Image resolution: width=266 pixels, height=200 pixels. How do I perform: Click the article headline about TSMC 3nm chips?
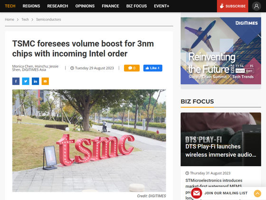[x=83, y=48]
